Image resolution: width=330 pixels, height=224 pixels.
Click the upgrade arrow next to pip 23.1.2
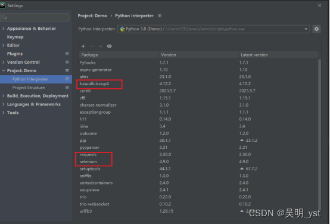(242, 140)
